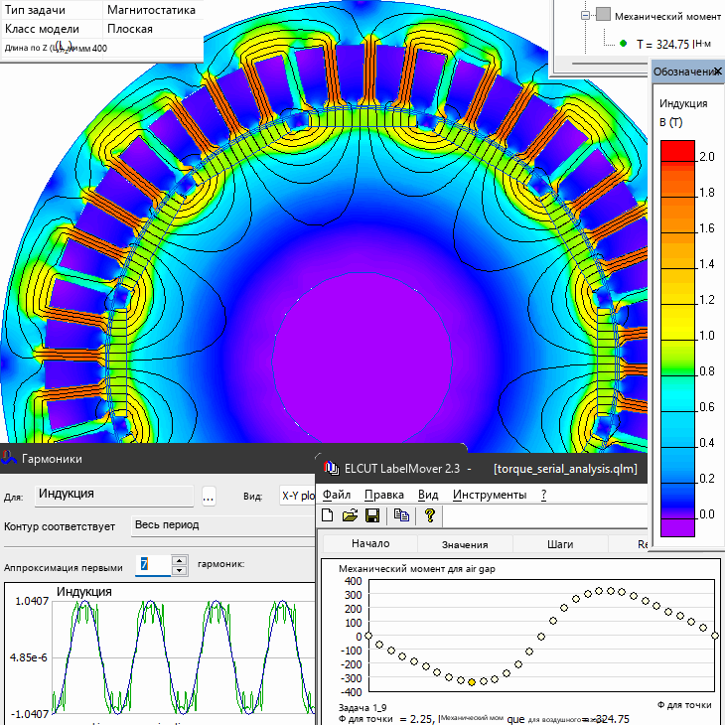Click chart title Механический момент для air gap
Image resolution: width=725 pixels, height=725 pixels.
point(416,569)
